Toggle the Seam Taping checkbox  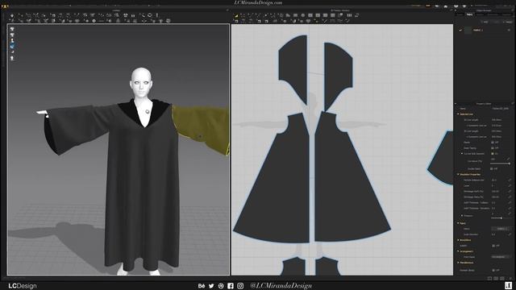[493, 148]
